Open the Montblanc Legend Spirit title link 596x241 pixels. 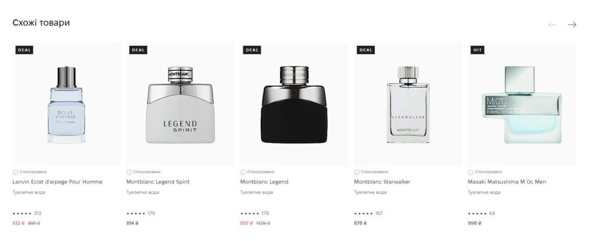click(158, 182)
